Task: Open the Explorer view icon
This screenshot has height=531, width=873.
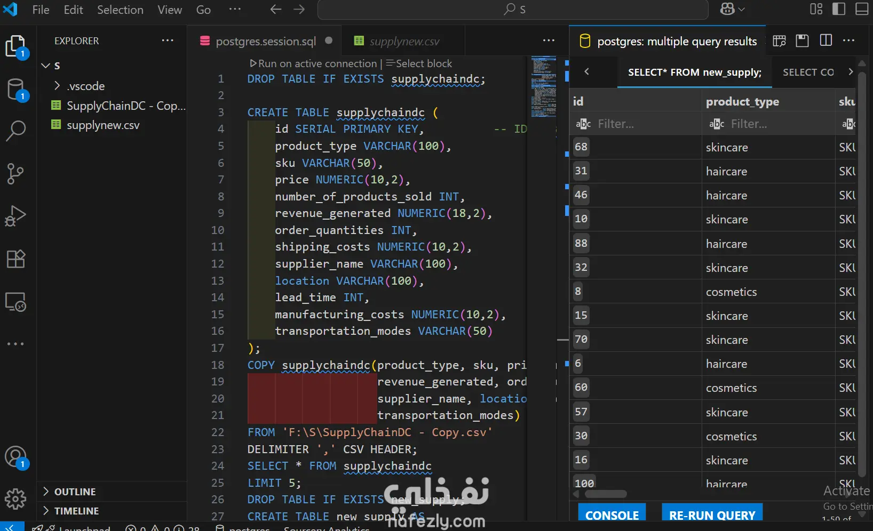Action: pyautogui.click(x=15, y=47)
